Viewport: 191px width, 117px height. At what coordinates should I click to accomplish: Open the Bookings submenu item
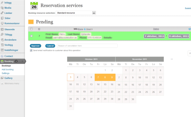point(6,66)
